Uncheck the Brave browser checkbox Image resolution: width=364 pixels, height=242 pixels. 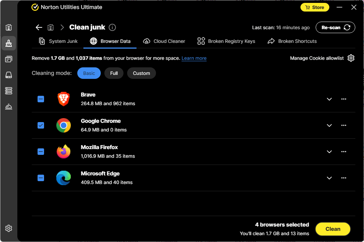[40, 99]
